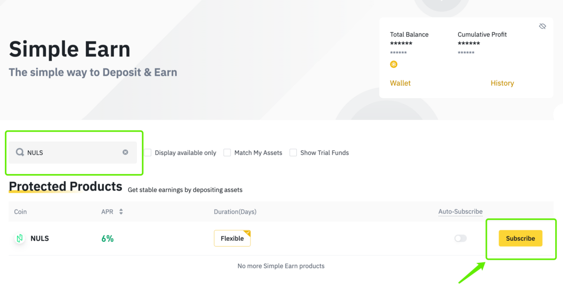Click the NULS coin logo
This screenshot has width=563, height=293.
[x=20, y=238]
